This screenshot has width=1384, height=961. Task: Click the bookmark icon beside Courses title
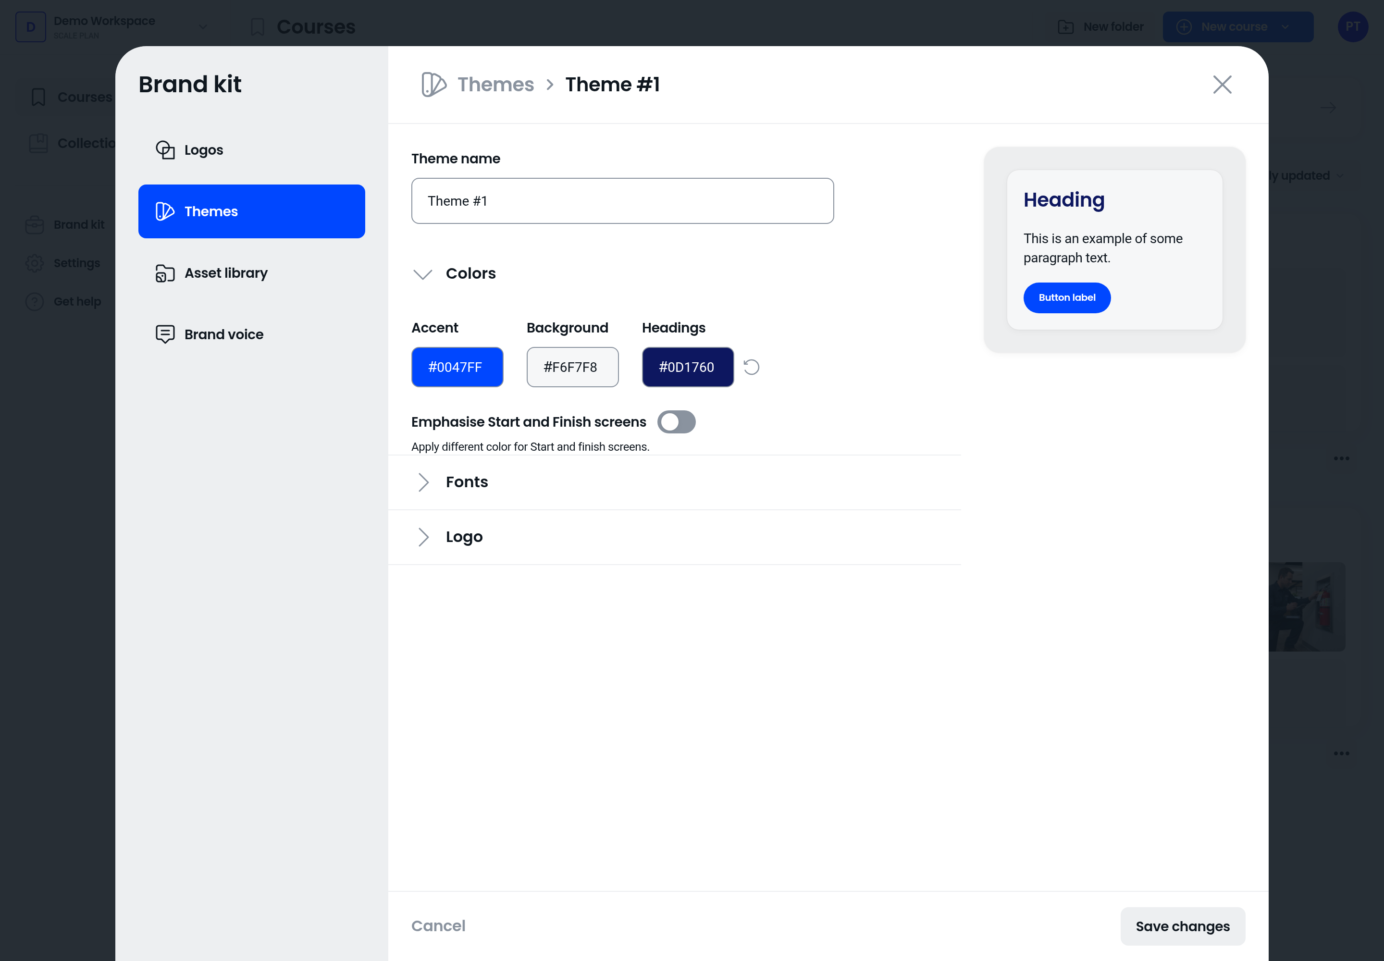[x=257, y=27]
